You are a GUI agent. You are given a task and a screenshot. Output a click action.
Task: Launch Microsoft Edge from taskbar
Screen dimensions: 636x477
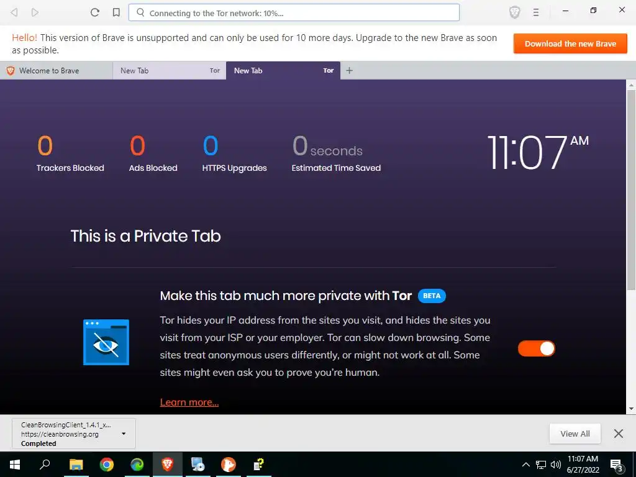(137, 465)
